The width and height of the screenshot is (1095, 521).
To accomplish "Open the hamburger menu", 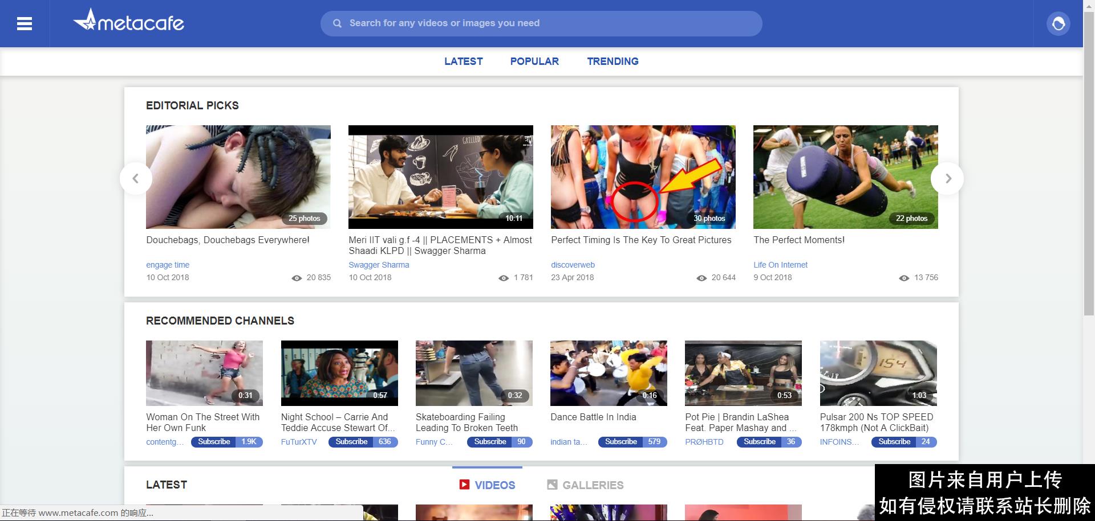I will pos(25,24).
